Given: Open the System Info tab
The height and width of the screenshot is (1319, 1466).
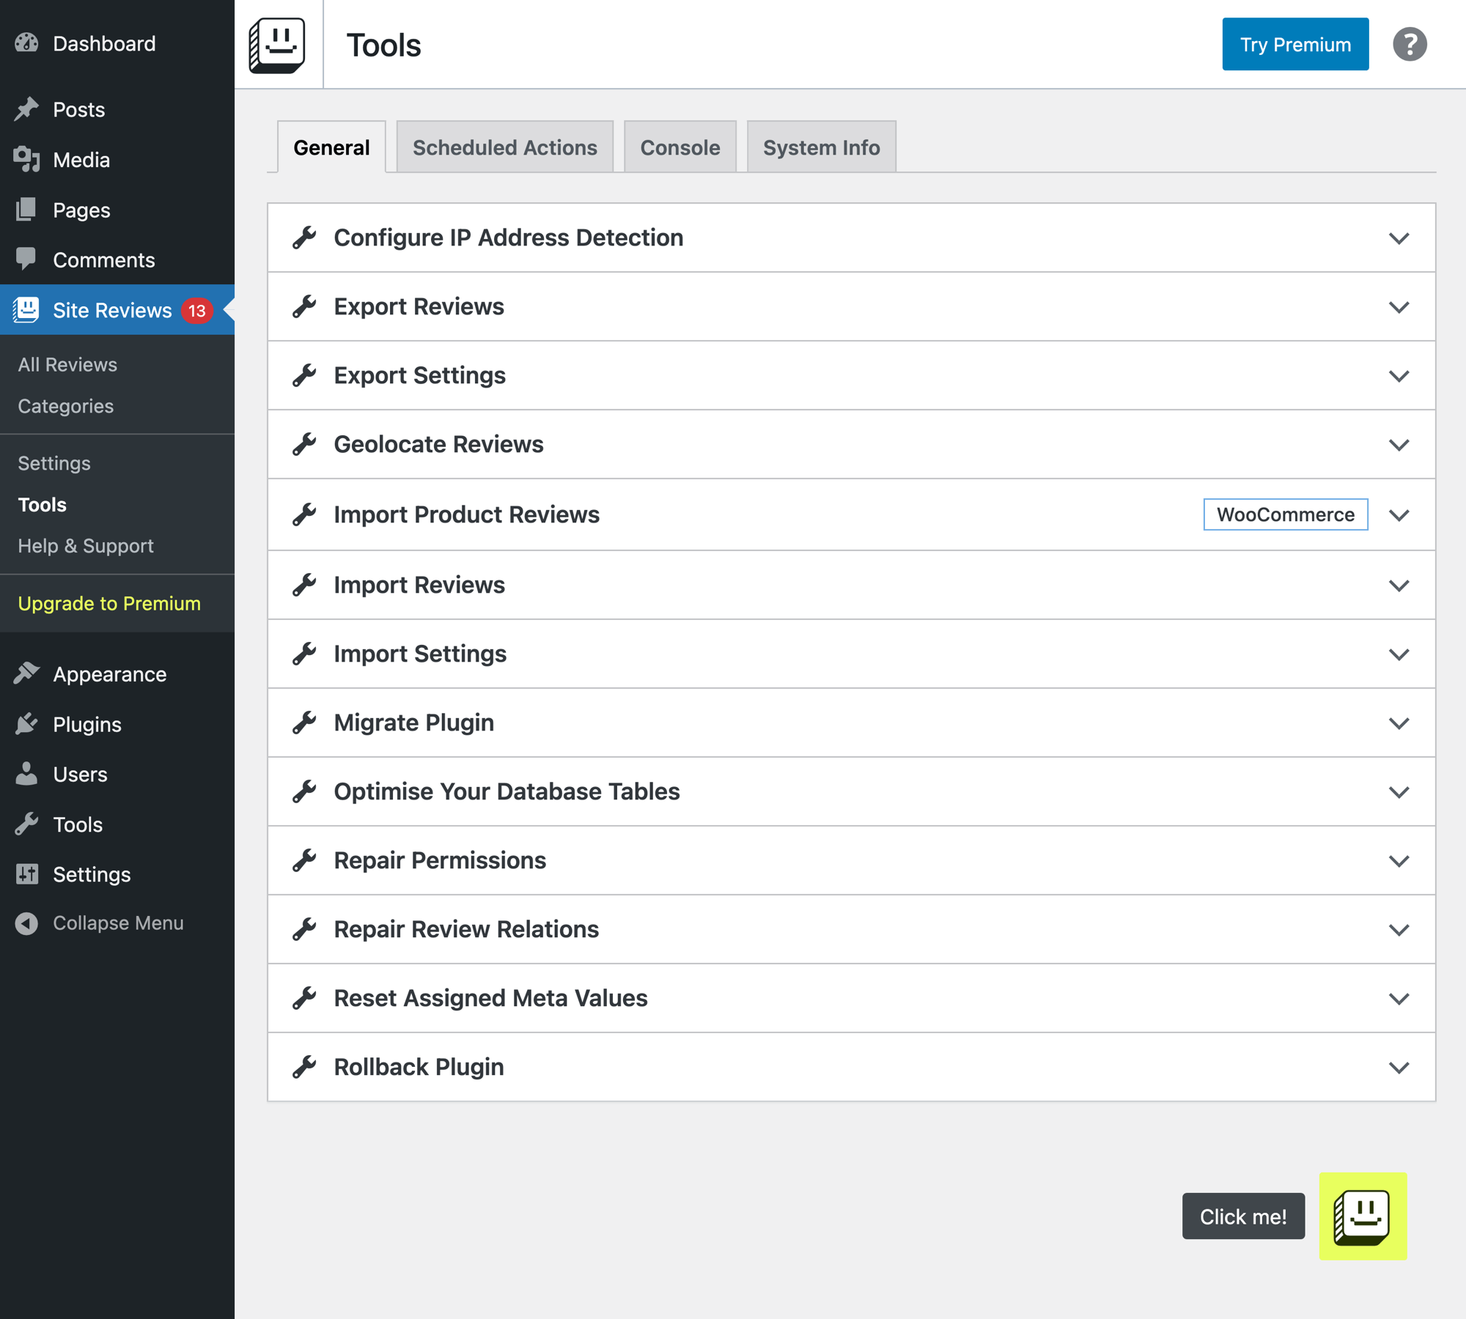Looking at the screenshot, I should (821, 147).
